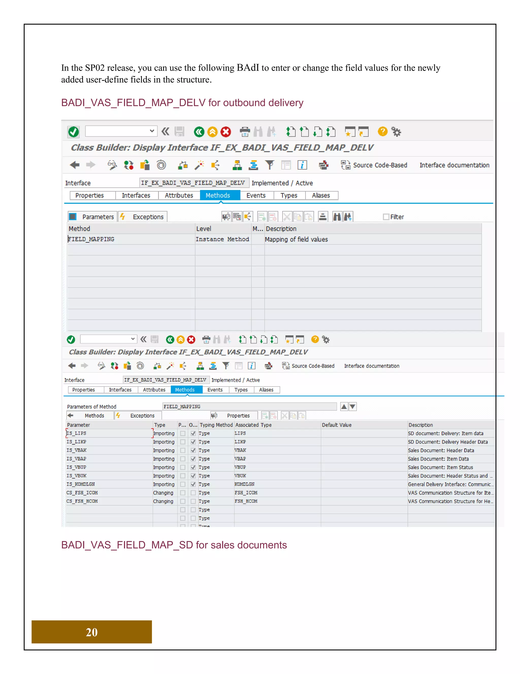
Task: Open the command field dropdown in the first screenshot
Action: pos(152,131)
